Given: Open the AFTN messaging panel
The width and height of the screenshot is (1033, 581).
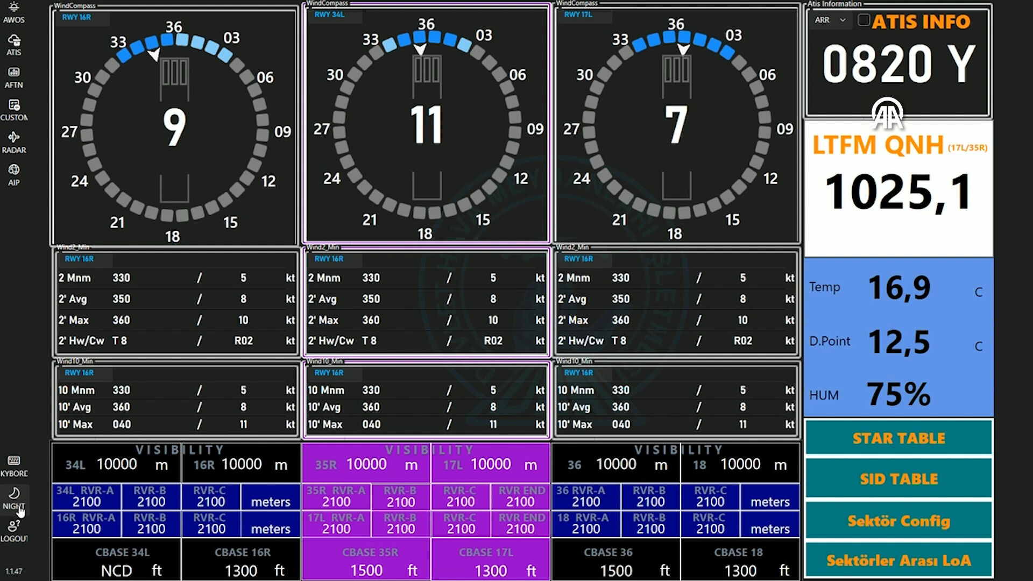Looking at the screenshot, I should (14, 77).
